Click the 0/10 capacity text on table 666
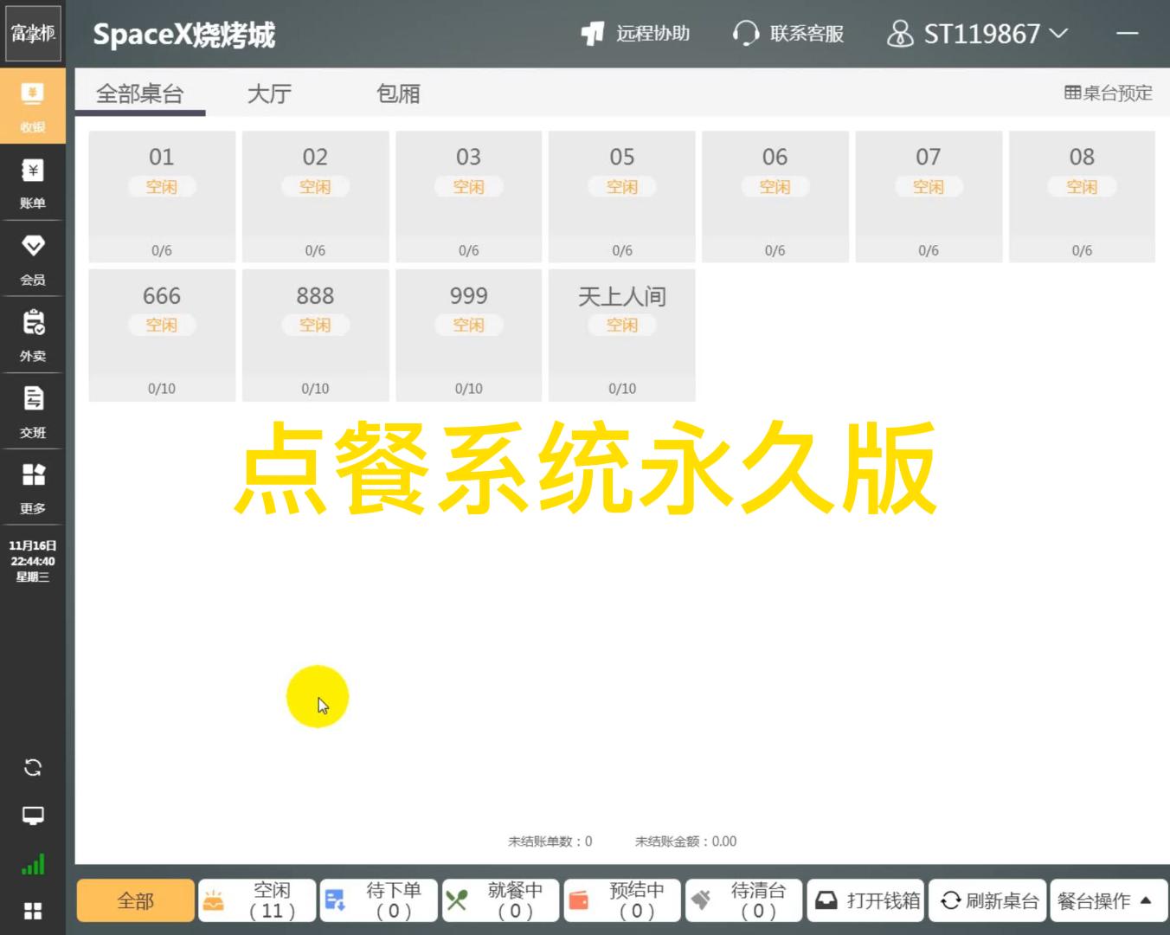Screen dimensions: 1170x935 162,389
